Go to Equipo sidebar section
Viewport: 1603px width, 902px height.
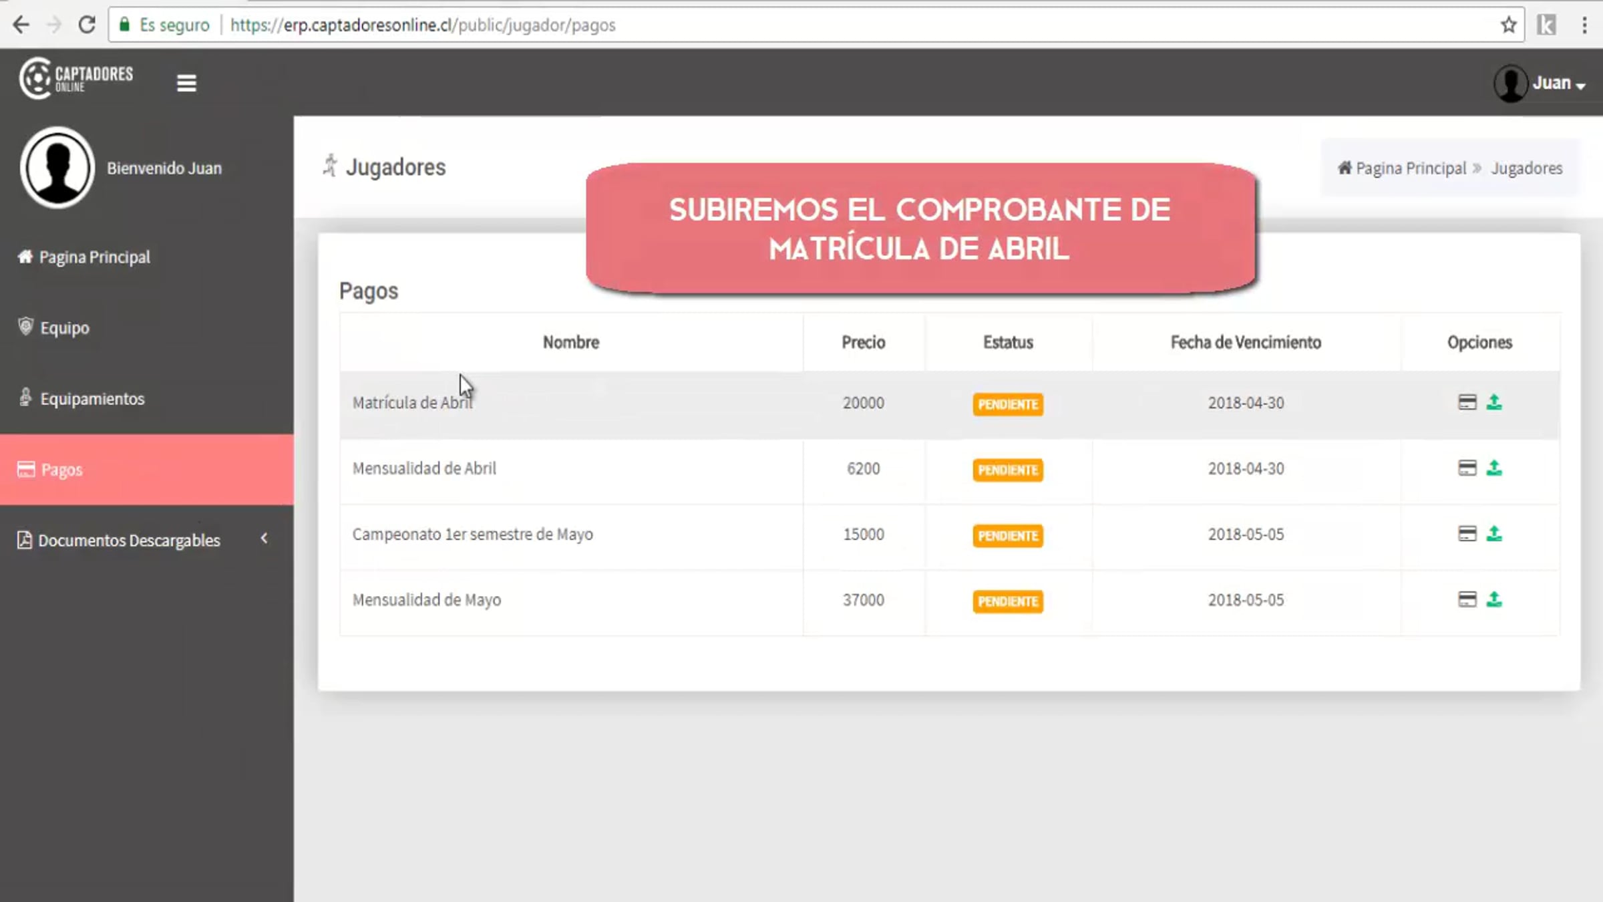[x=64, y=328]
